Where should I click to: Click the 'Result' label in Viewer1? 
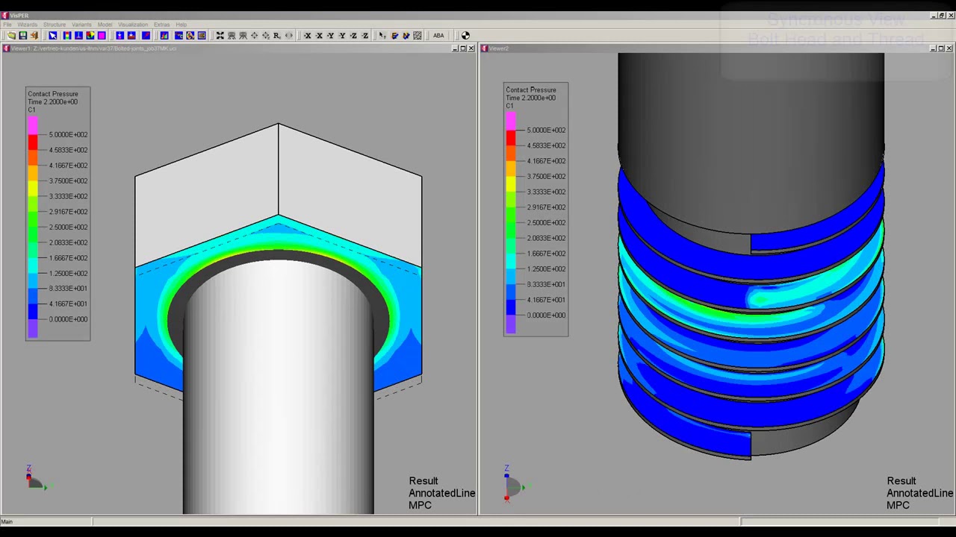(423, 481)
